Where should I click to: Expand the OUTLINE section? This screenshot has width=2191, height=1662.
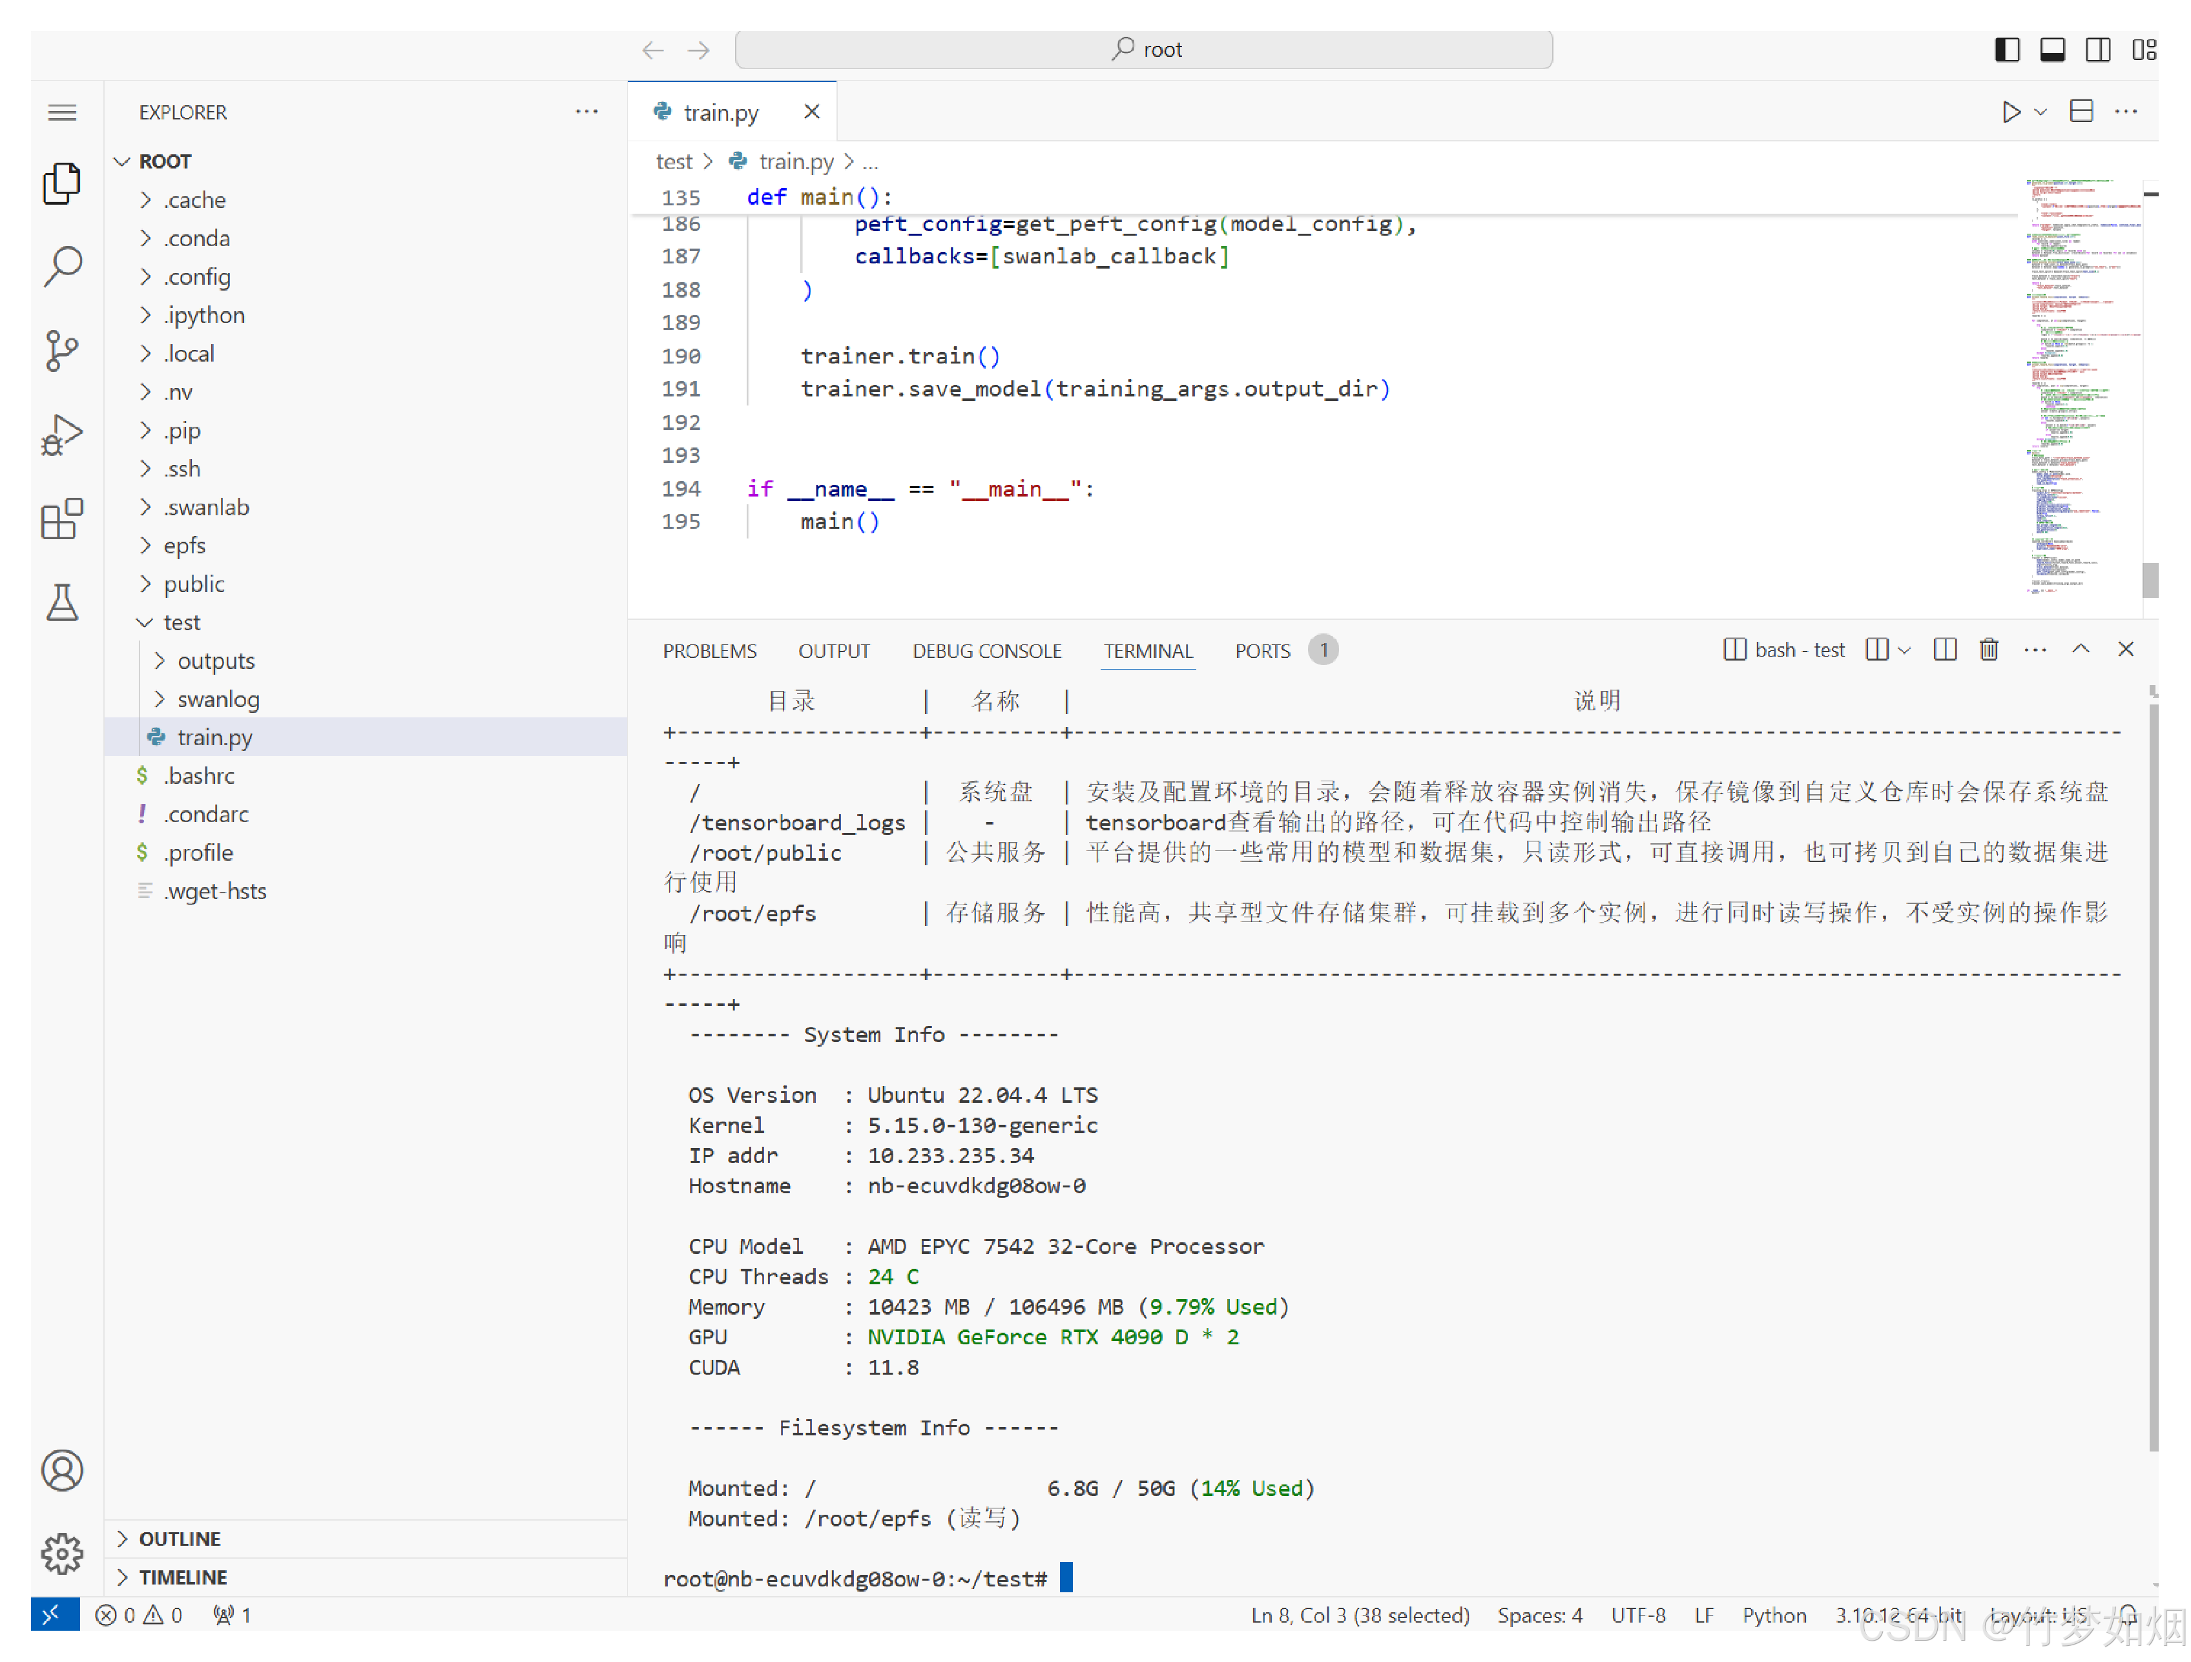coord(180,1538)
